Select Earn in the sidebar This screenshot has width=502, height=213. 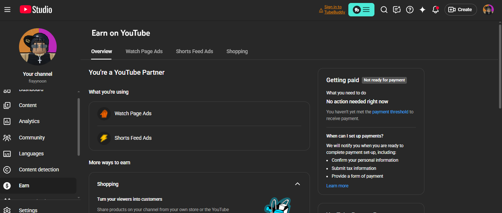click(x=38, y=185)
